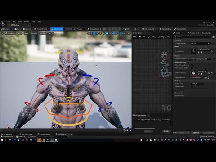Click the Preview Mesh thumbnail
Screen dimensions: 216x162
point(193,51)
